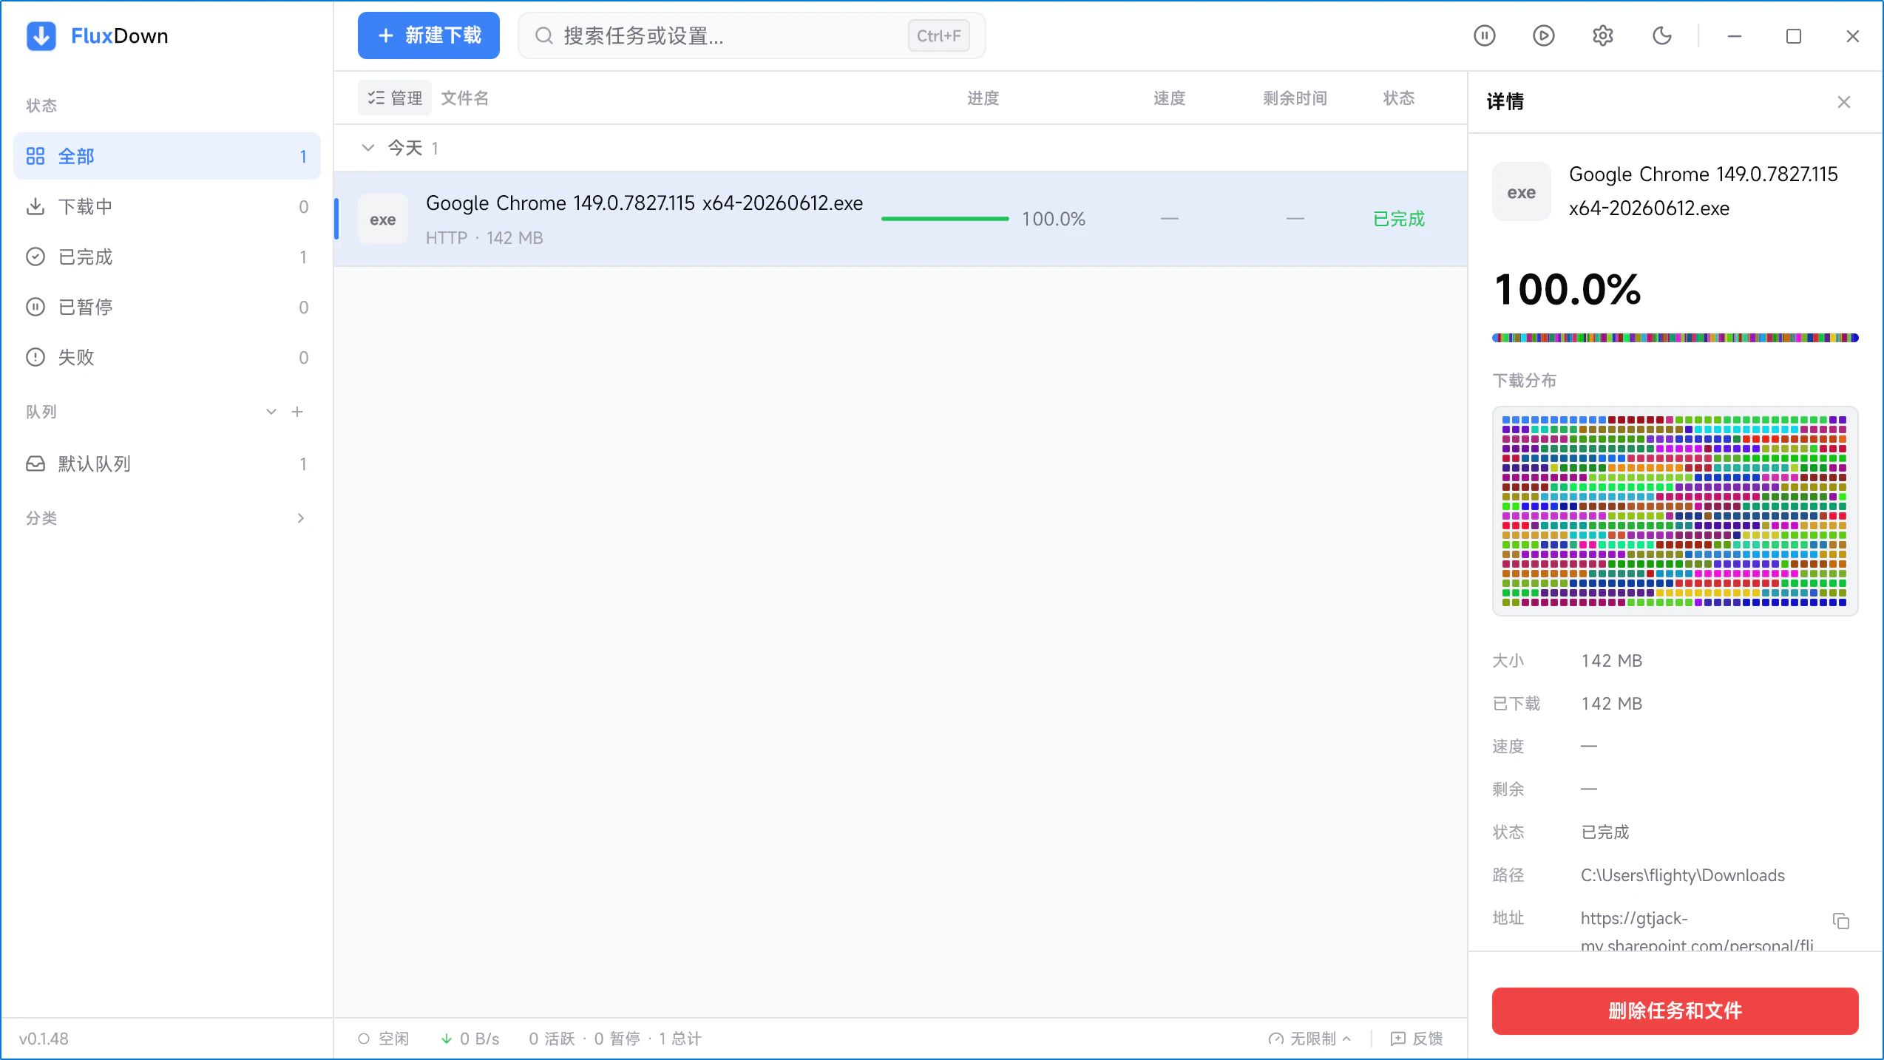Click the multicolor segmented progress bar
The image size is (1884, 1060).
pyautogui.click(x=1675, y=338)
